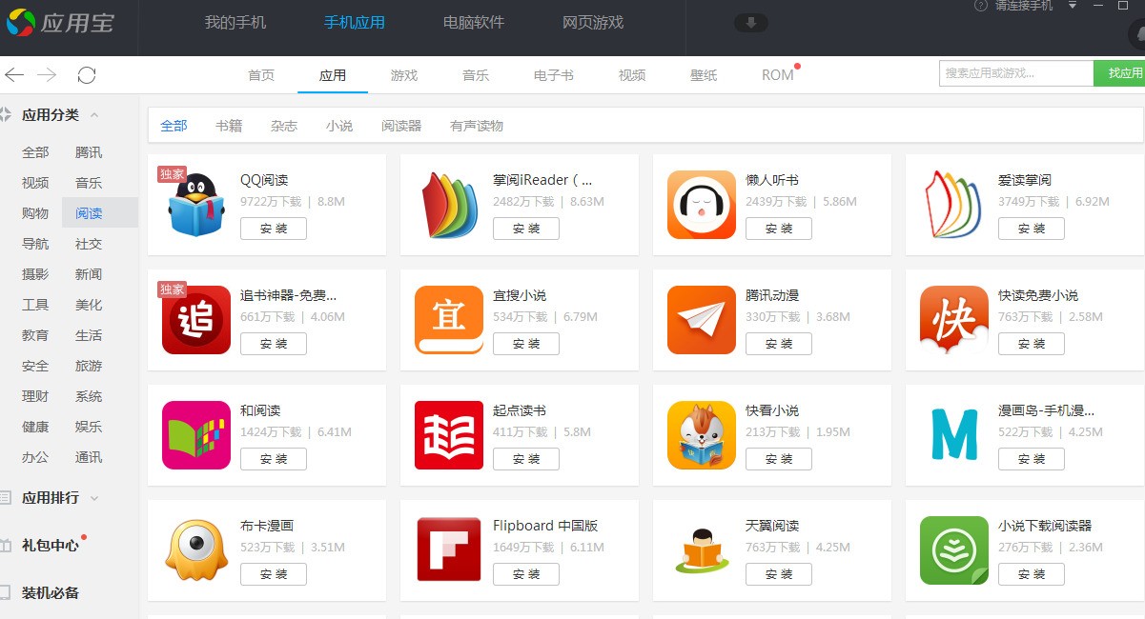
Task: Open the 首页 sub-tab
Action: [x=261, y=75]
